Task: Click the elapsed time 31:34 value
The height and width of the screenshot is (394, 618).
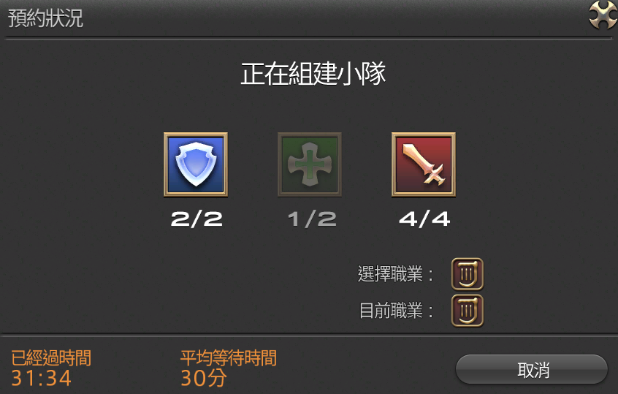Action: tap(41, 378)
